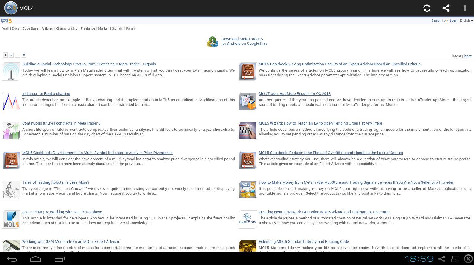
Task: Go to page 2 of articles
Action: point(11,55)
